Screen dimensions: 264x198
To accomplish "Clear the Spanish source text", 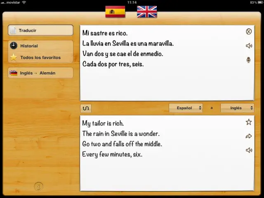I will (x=249, y=32).
